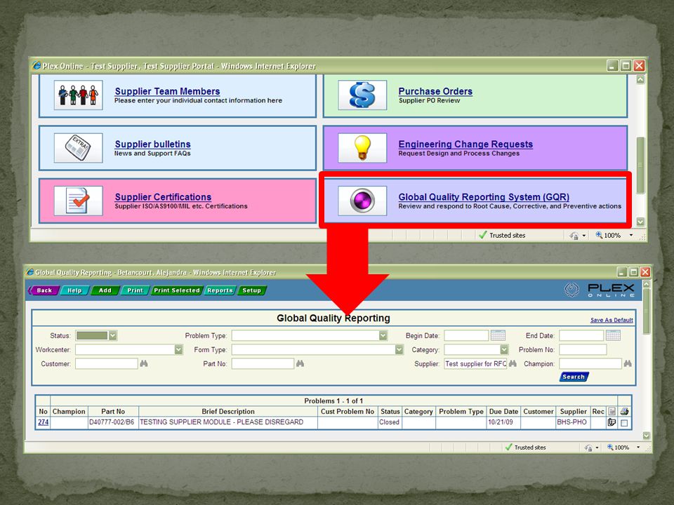The width and height of the screenshot is (674, 505).
Task: Click the Part No input field
Action: [x=263, y=364]
